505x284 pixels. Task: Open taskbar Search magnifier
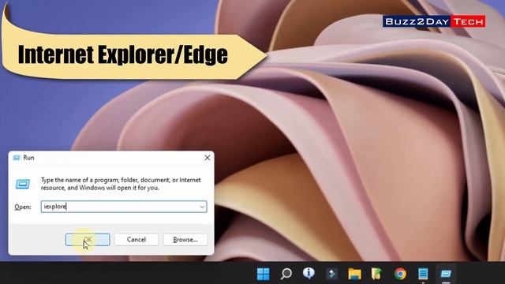pos(286,274)
